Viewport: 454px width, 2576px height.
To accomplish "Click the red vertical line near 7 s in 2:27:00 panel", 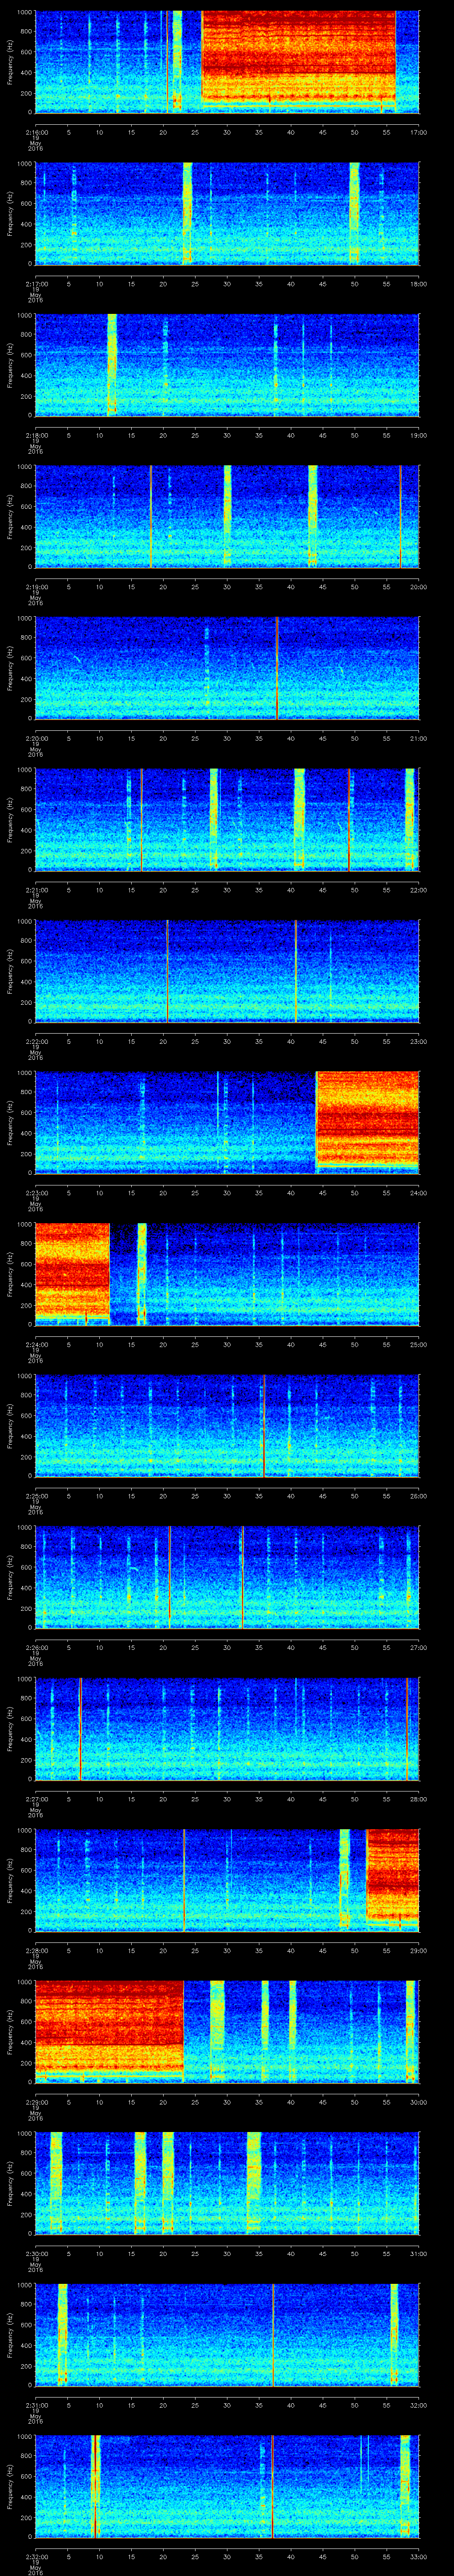I will 80,1729.
